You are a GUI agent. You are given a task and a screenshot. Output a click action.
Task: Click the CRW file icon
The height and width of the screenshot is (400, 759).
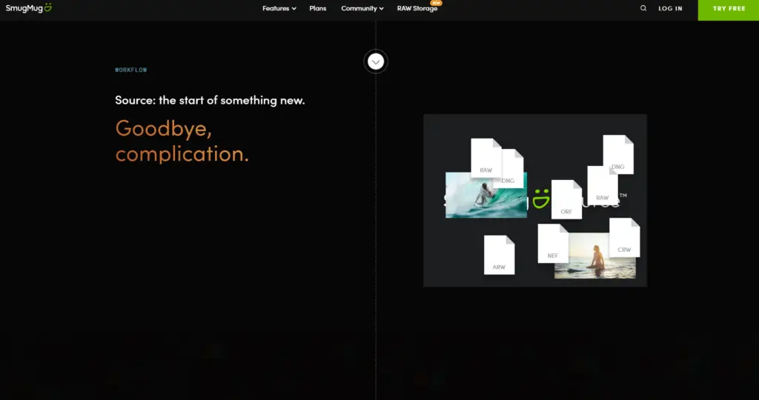click(624, 238)
